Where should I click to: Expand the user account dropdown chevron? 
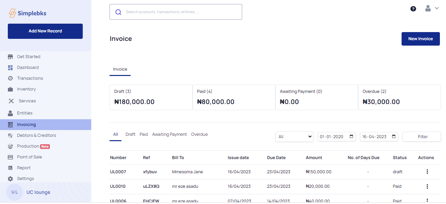pyautogui.click(x=437, y=8)
